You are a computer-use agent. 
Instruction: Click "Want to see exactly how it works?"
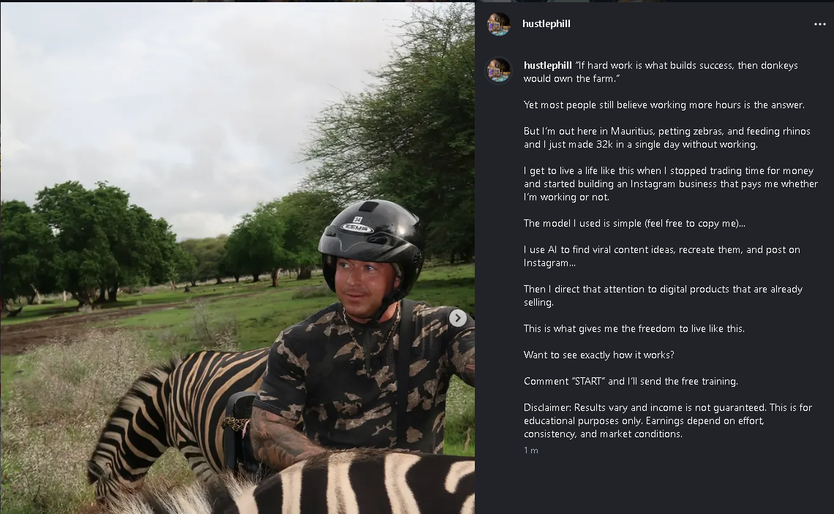click(x=597, y=355)
